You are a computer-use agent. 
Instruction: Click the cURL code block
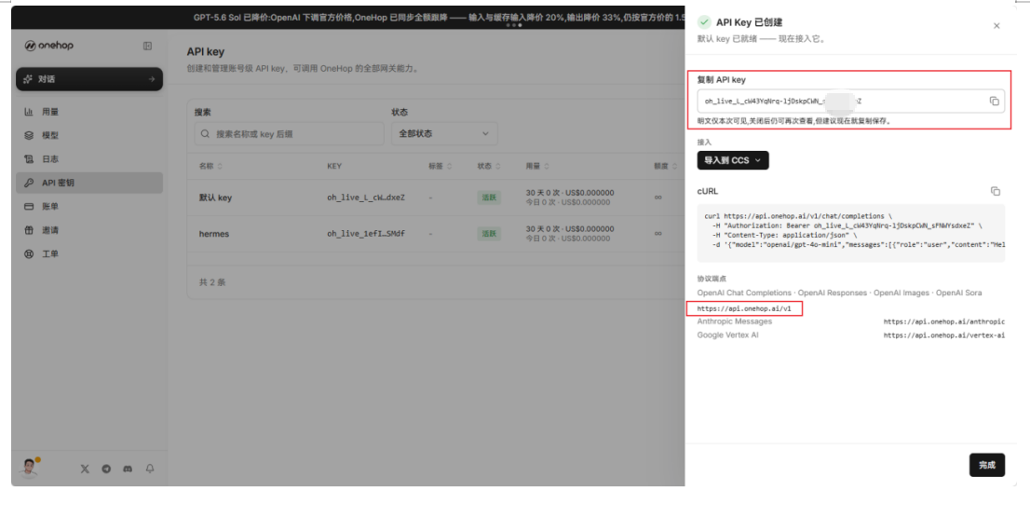[x=850, y=234]
